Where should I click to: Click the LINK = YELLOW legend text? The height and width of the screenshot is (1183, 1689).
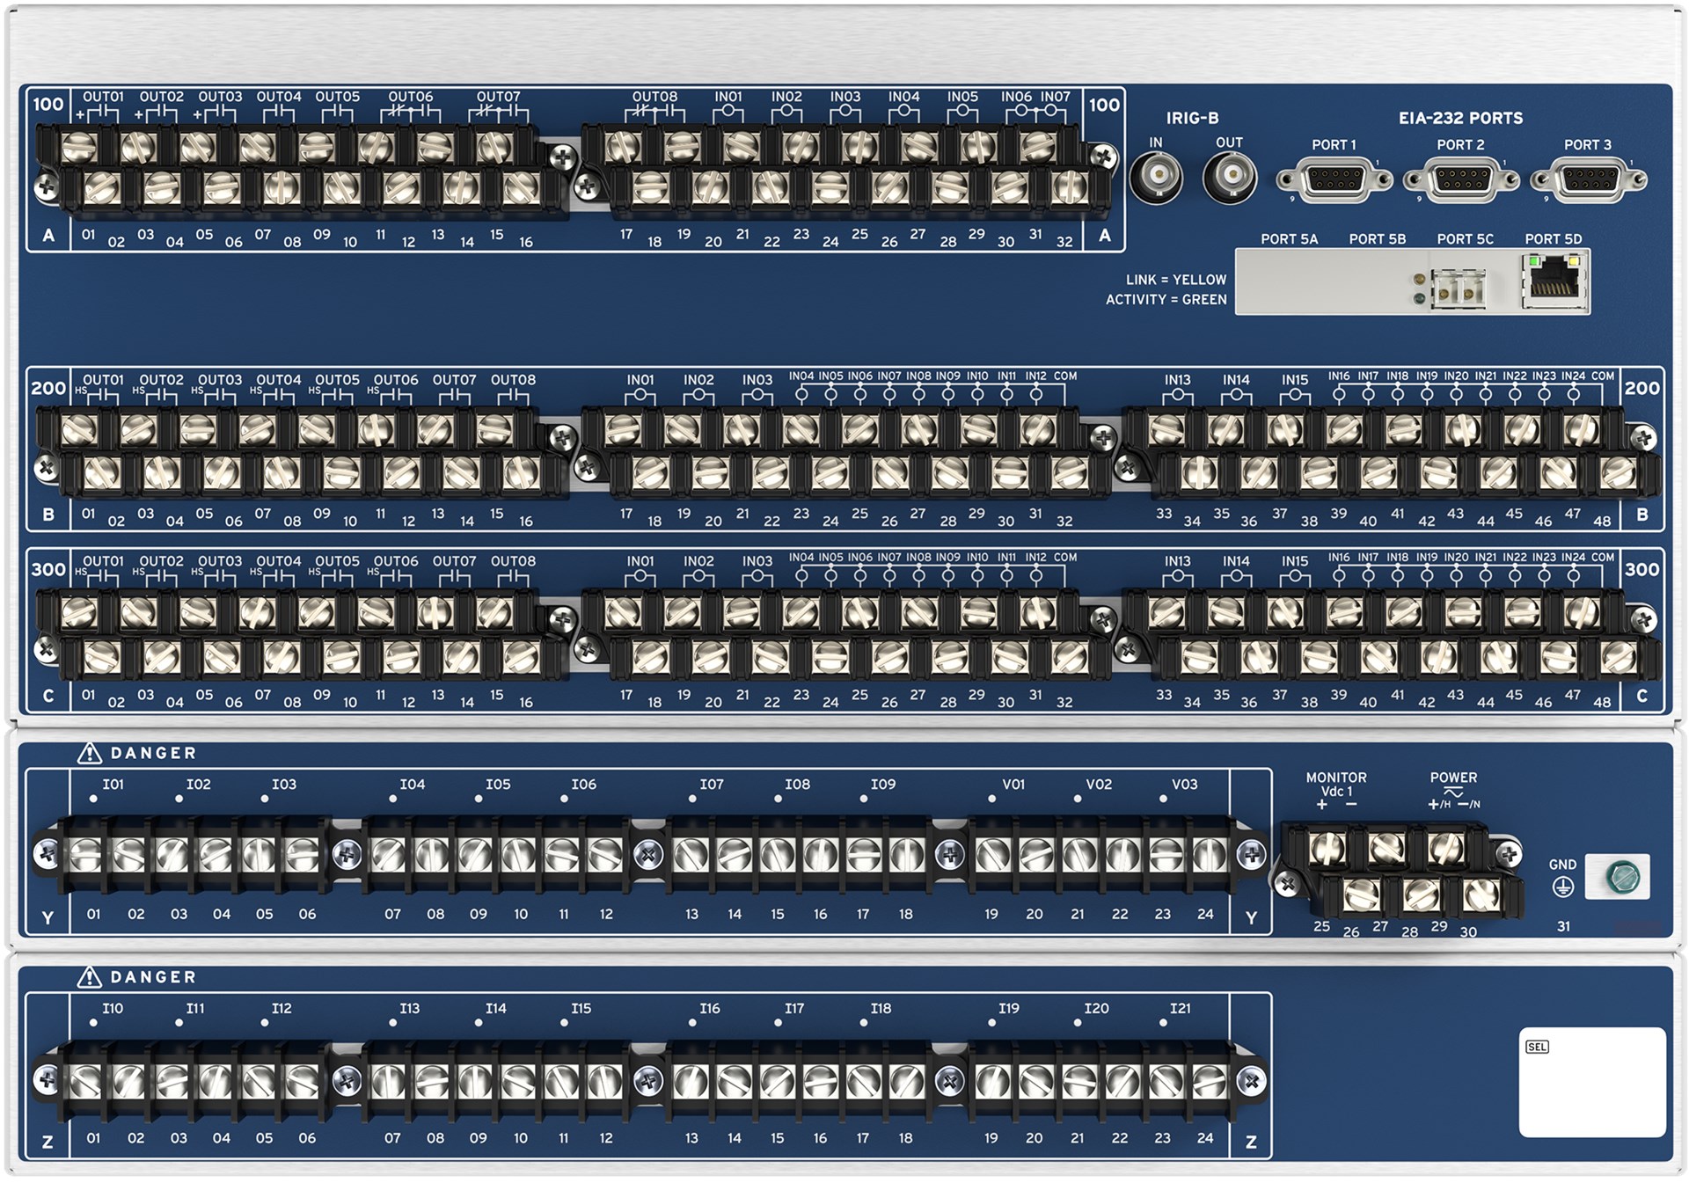click(1175, 280)
